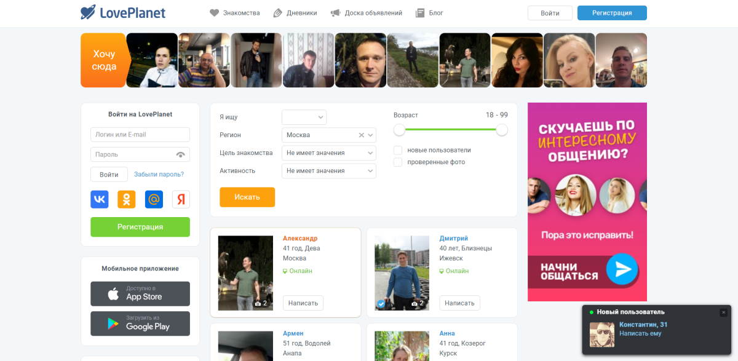Sign in with Odnoklassniki icon
Viewport: 738px width, 361px height.
click(127, 199)
